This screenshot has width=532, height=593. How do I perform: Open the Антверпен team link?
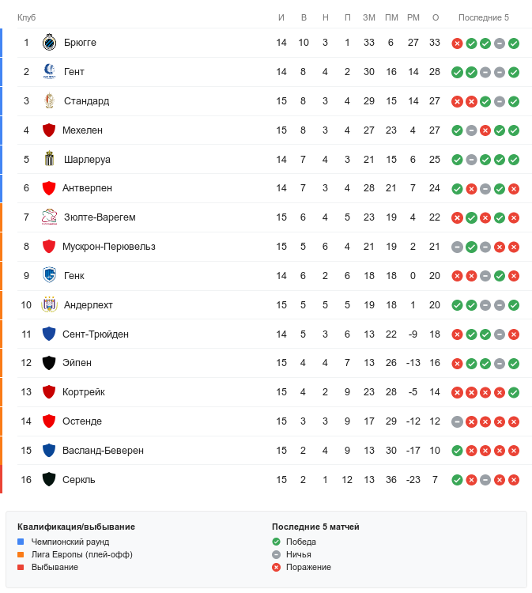[x=87, y=188]
